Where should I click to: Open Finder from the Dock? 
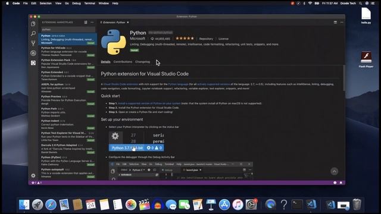24,204
